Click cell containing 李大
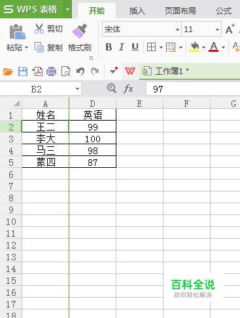 click(45, 138)
